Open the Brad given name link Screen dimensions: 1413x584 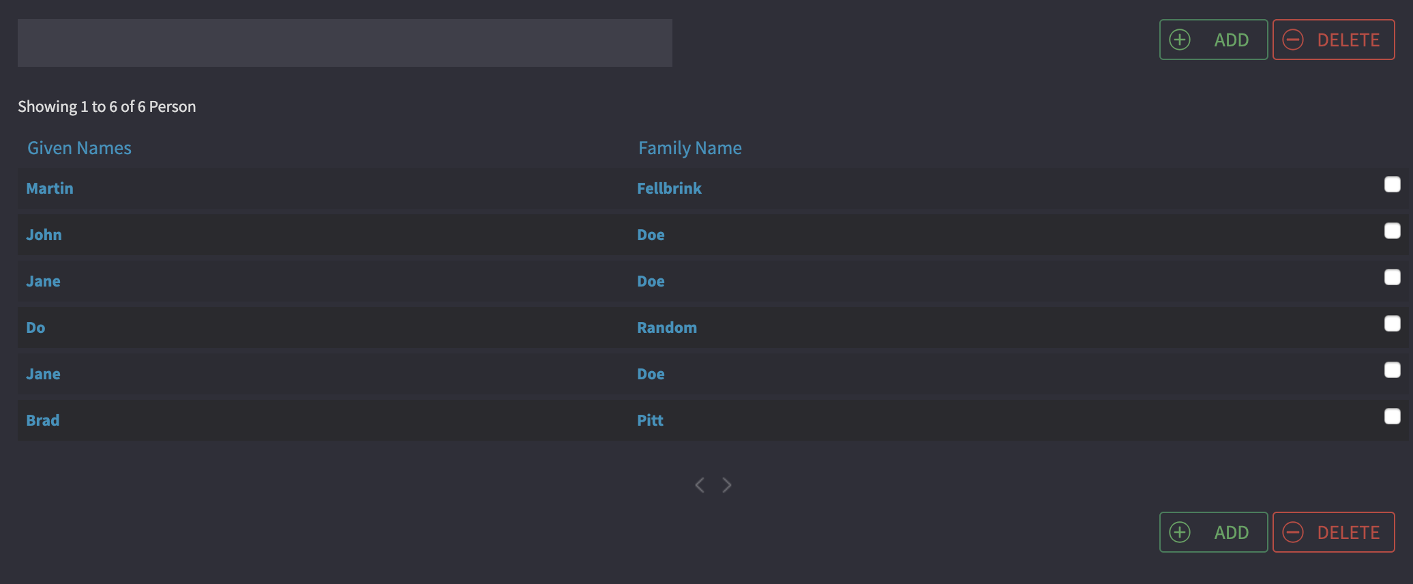[42, 420]
